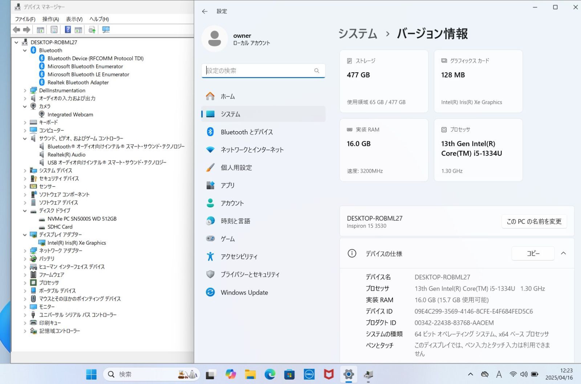Screen dimensions: 581x384
Task: Click the help question-mark toolbar icon in Device Manager
Action: tap(68, 30)
